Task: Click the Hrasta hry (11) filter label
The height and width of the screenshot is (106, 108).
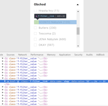Action: (x=49, y=11)
